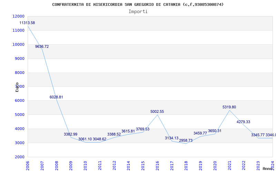The height and width of the screenshot is (172, 276).
Task: Click y-axis value 10000
Action: pos(19,45)
